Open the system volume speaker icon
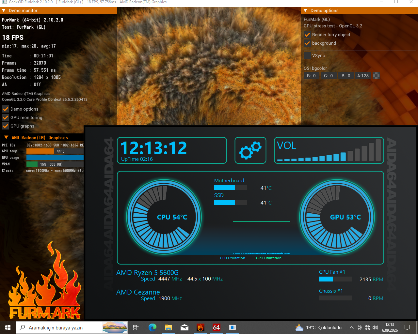 pos(375,327)
